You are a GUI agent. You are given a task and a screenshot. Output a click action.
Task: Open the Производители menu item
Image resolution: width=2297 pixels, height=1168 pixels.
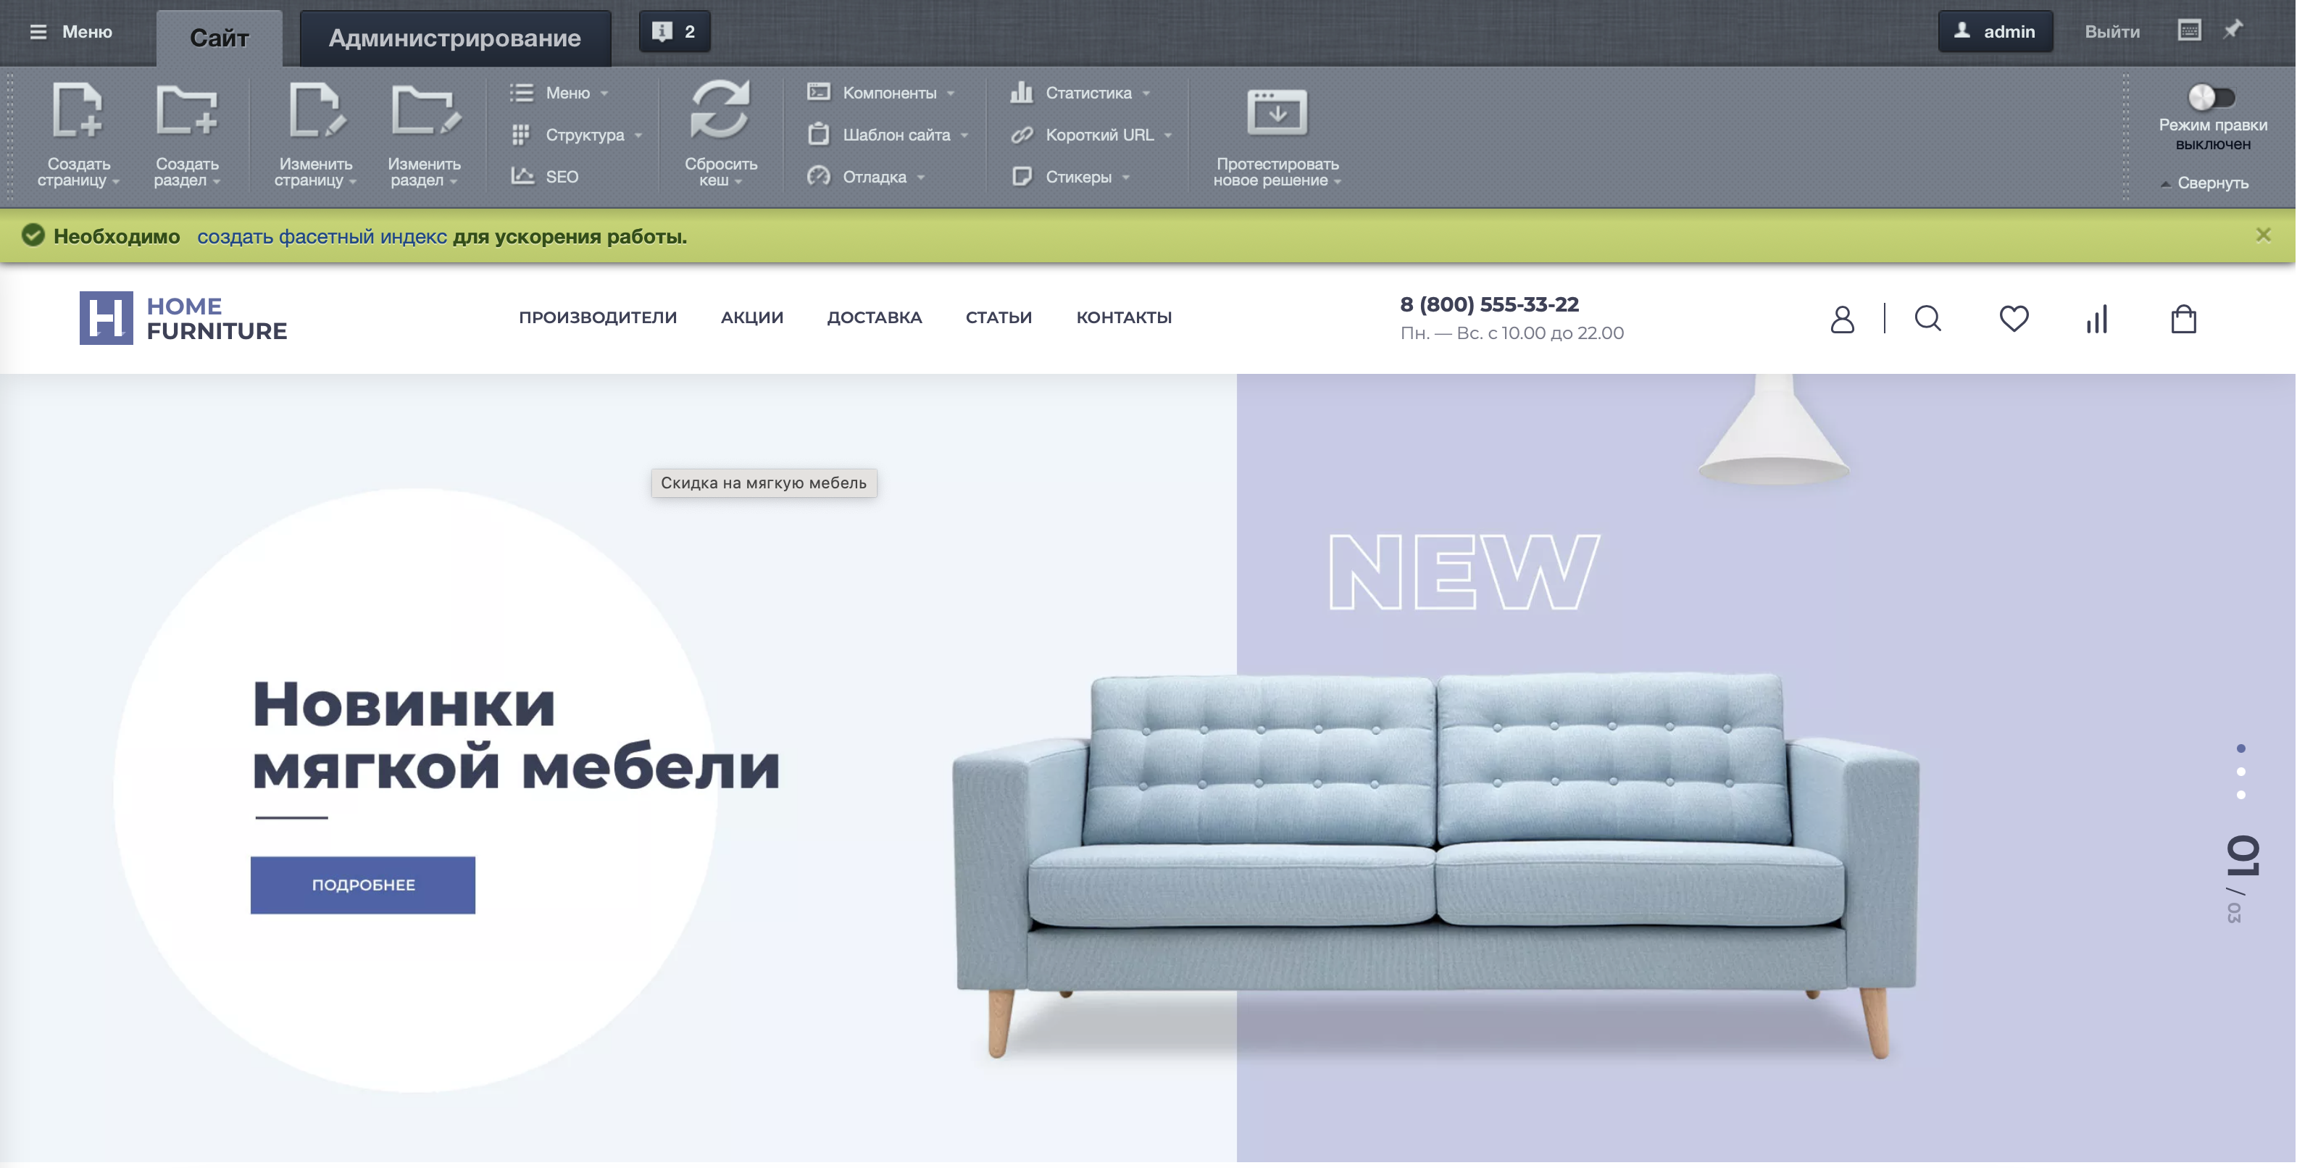(x=597, y=317)
